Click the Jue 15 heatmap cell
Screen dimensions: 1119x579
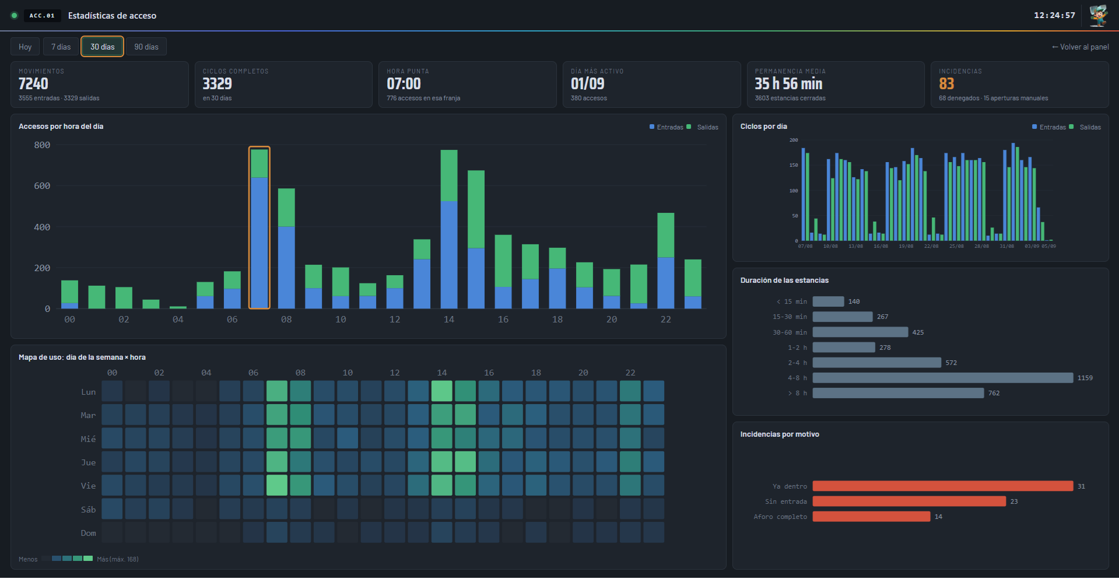click(x=465, y=462)
